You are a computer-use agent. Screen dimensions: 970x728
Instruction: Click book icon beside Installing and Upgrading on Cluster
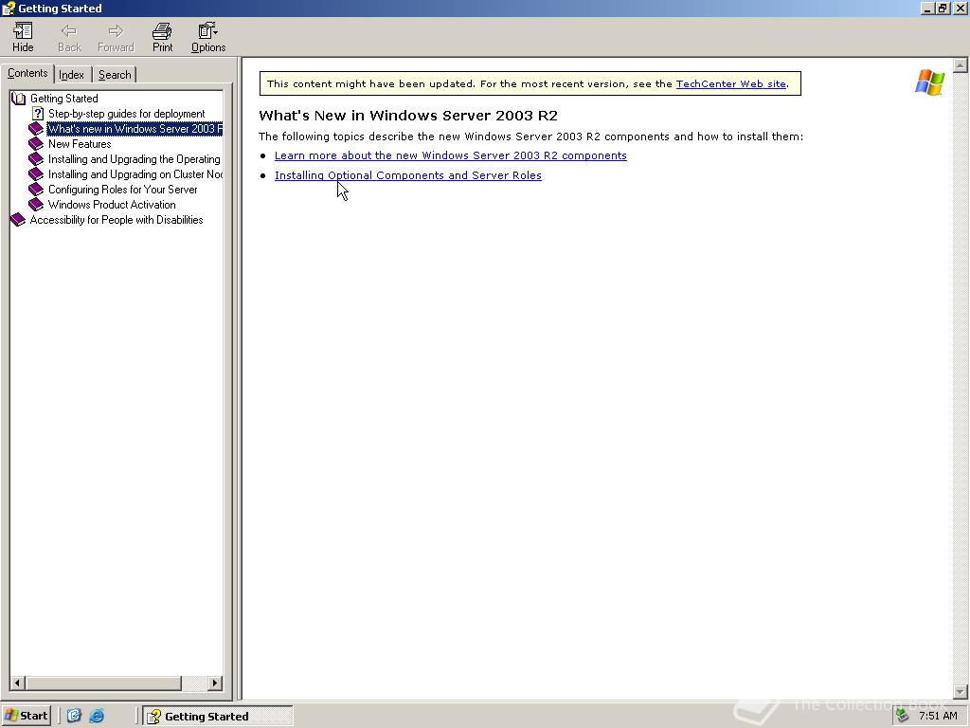tap(37, 174)
